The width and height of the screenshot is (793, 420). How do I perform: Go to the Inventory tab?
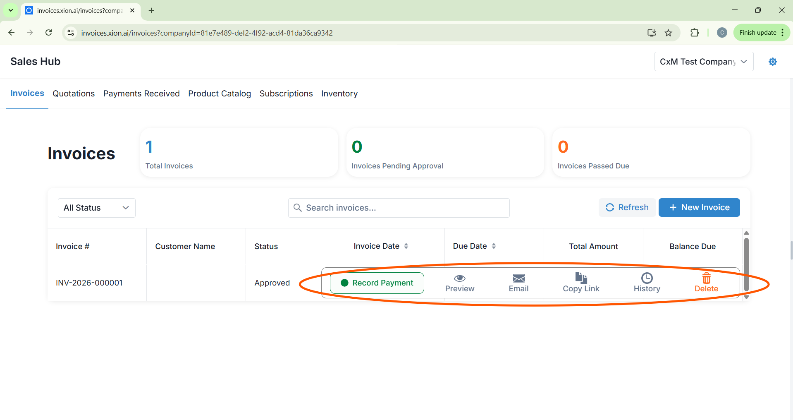pos(339,94)
